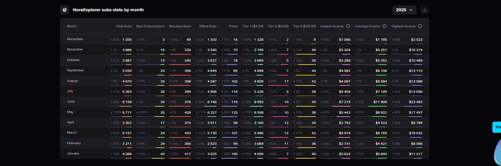Click the Resubscribers column header
Image resolution: width=501 pixels, height=166 pixels.
pos(180,26)
